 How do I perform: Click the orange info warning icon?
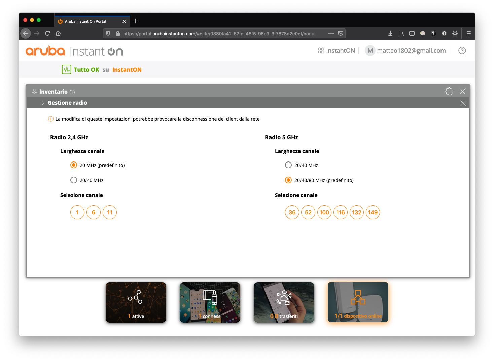[x=51, y=119]
